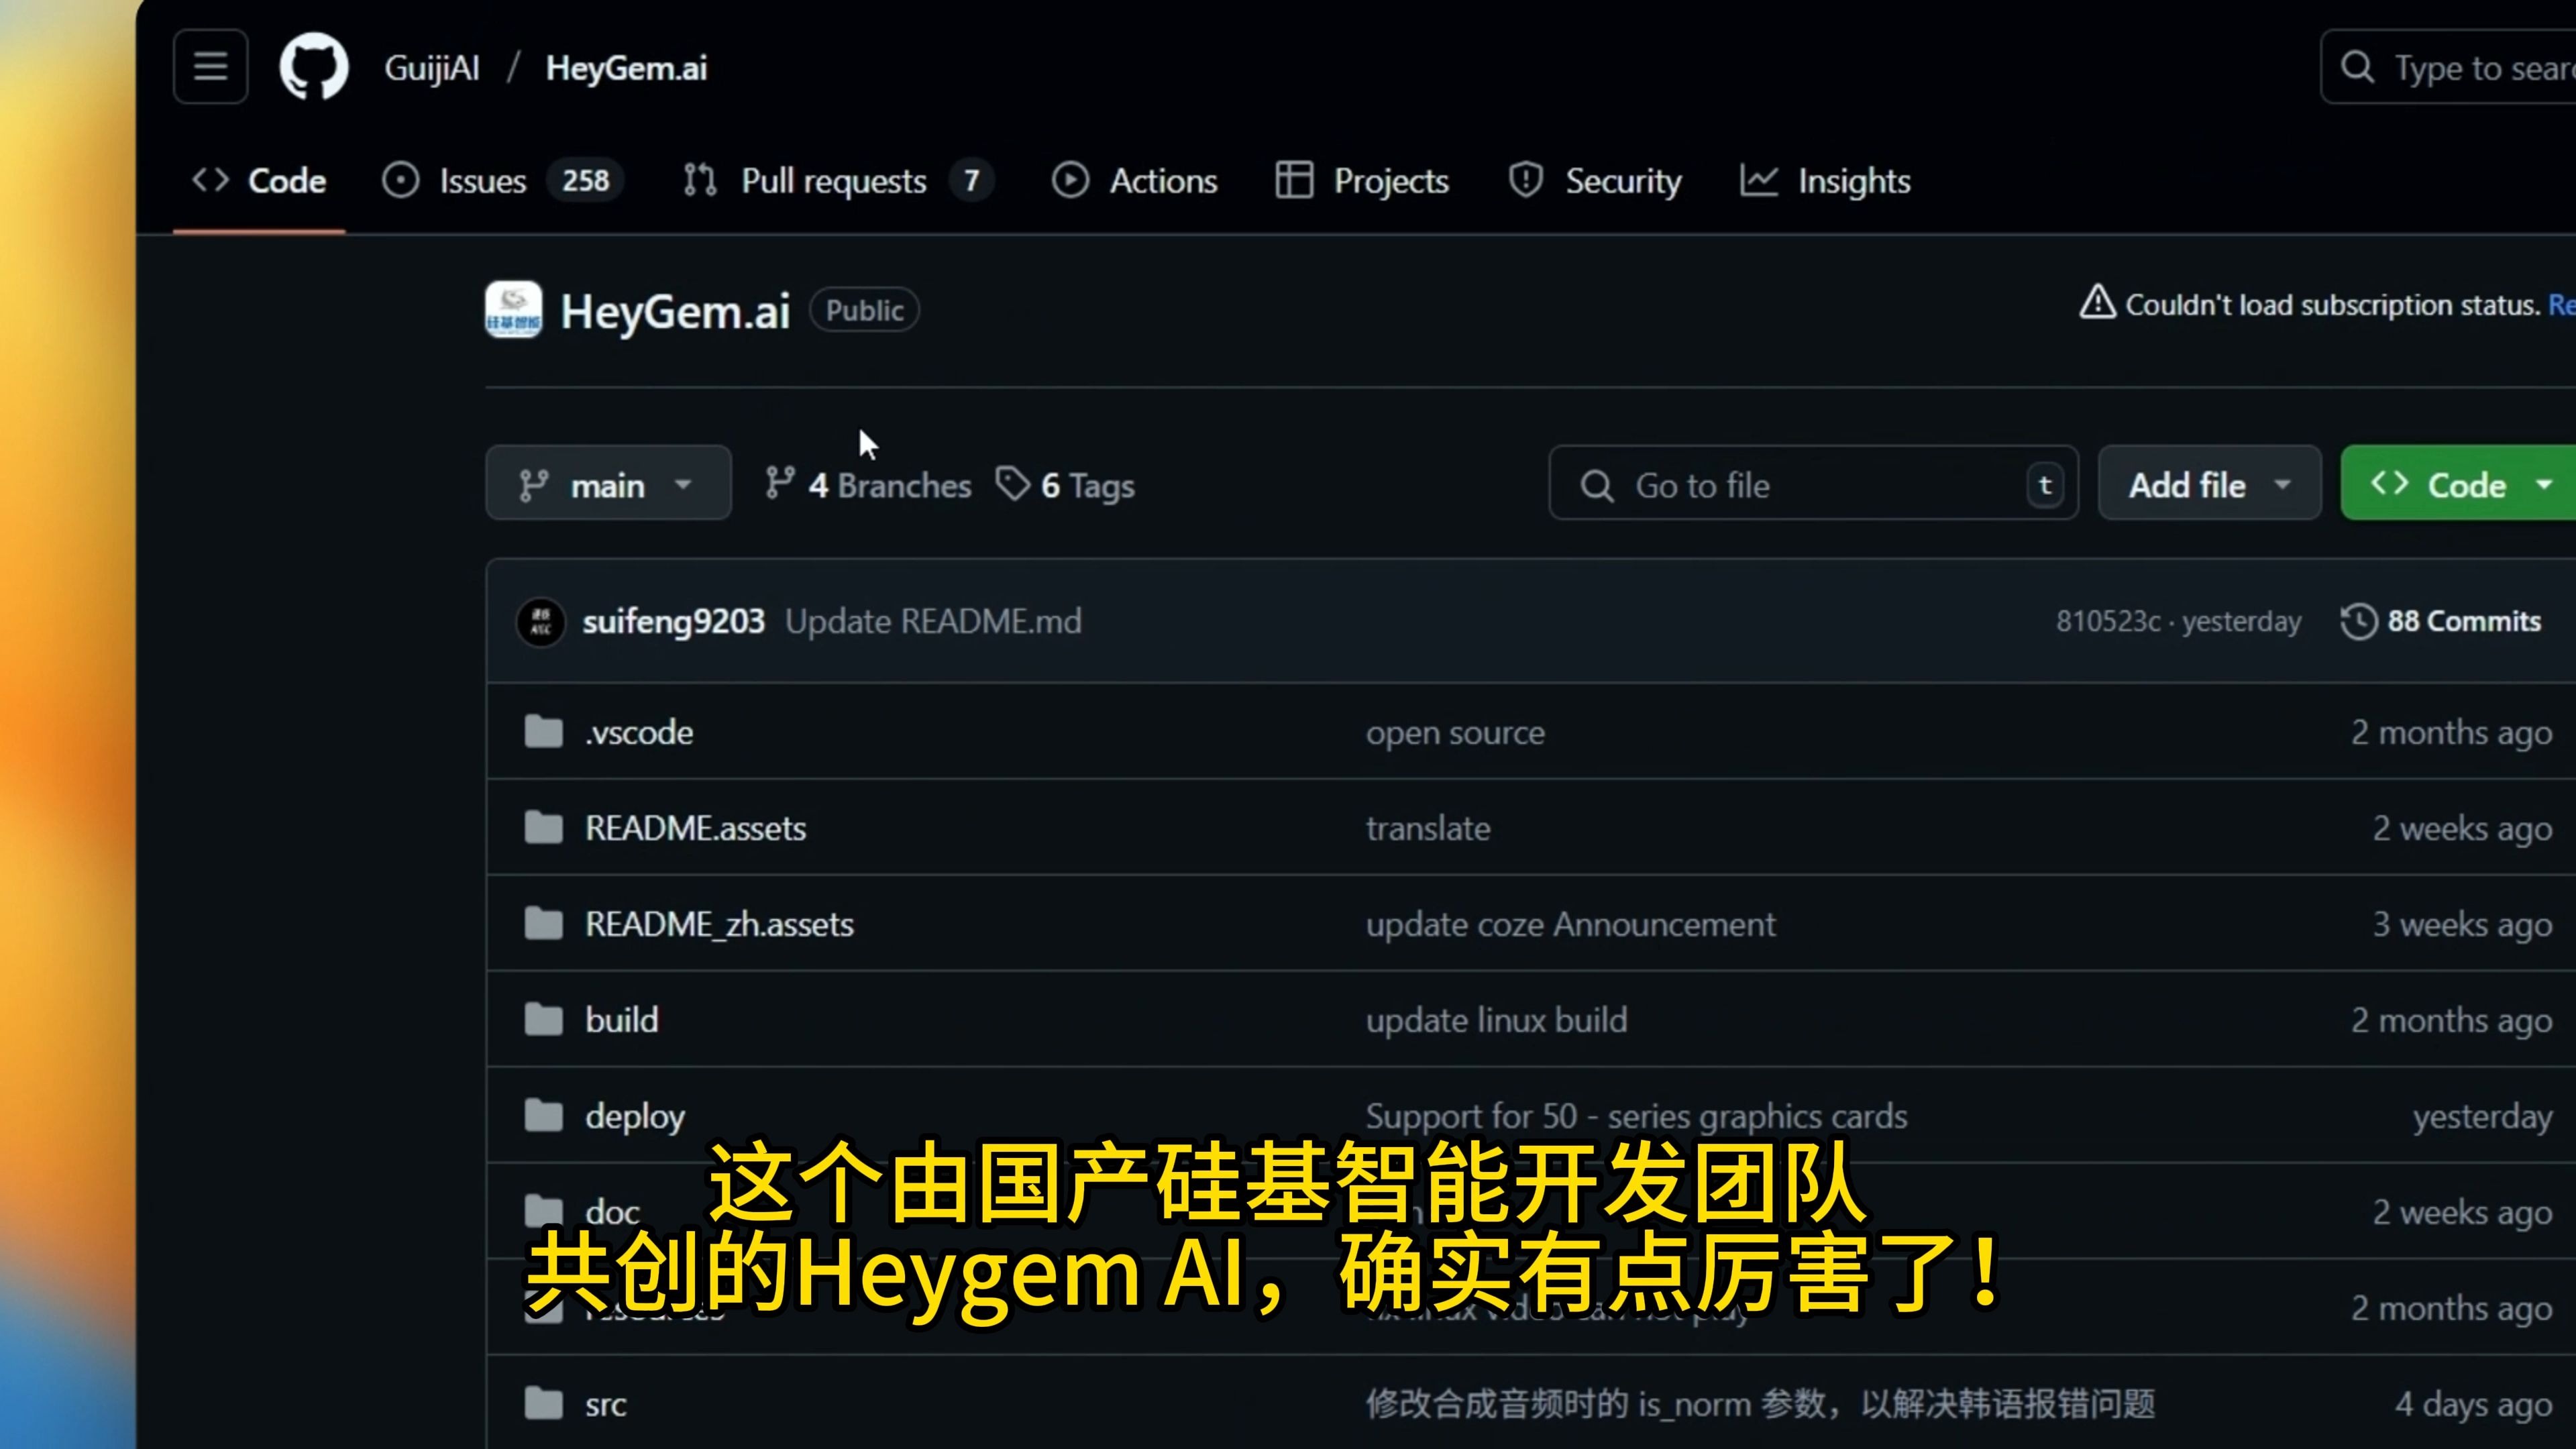Screen dimensions: 2576x1449
Task: Open the Update README.md commit message
Action: point(933,621)
